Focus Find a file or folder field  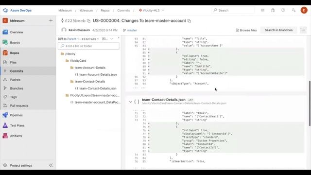[x=88, y=46]
